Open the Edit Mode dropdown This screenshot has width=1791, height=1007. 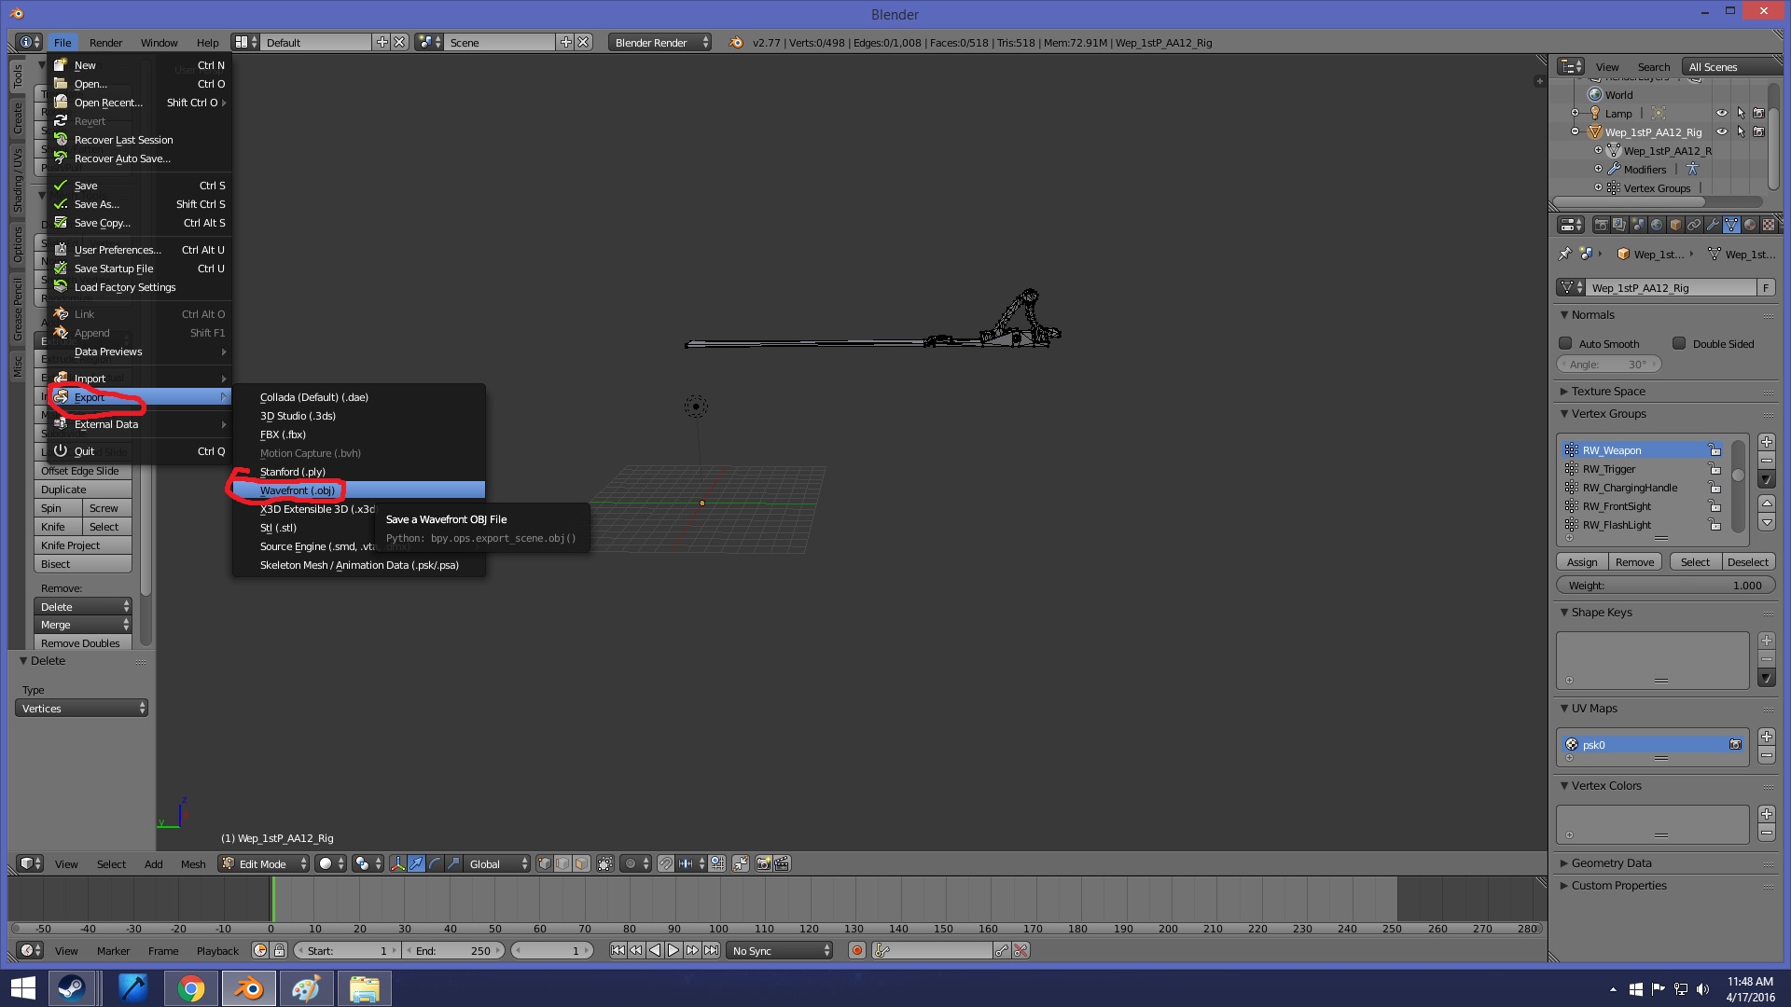(x=264, y=864)
